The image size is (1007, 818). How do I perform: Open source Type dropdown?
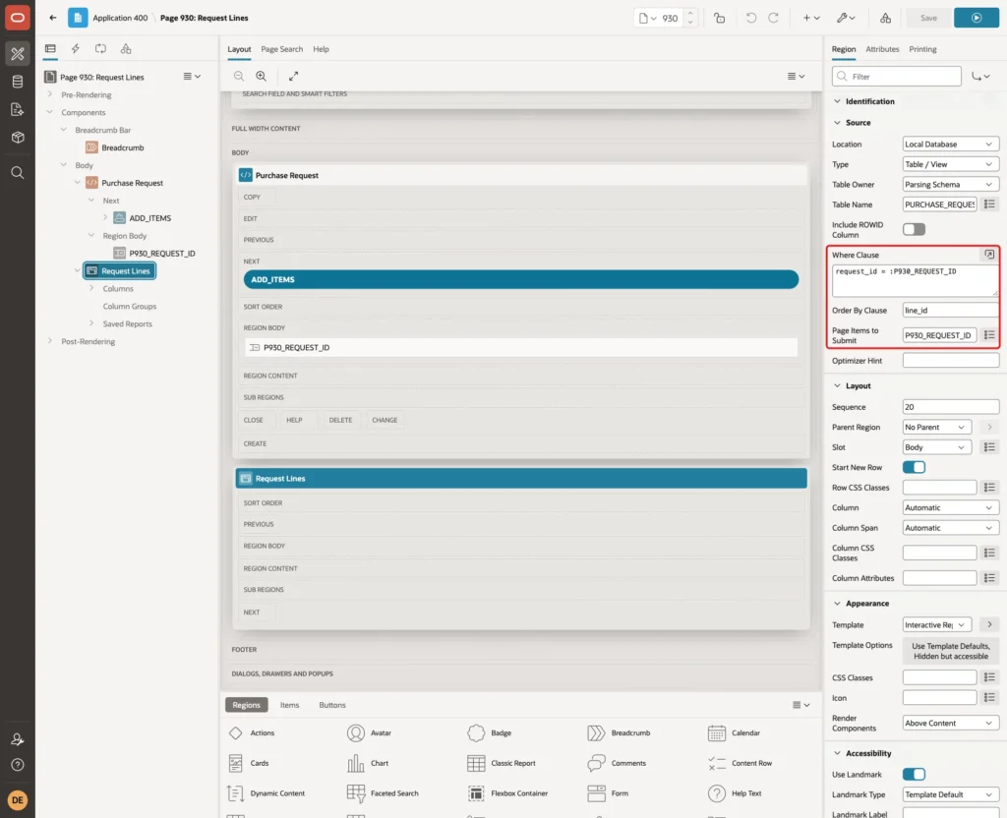point(951,164)
